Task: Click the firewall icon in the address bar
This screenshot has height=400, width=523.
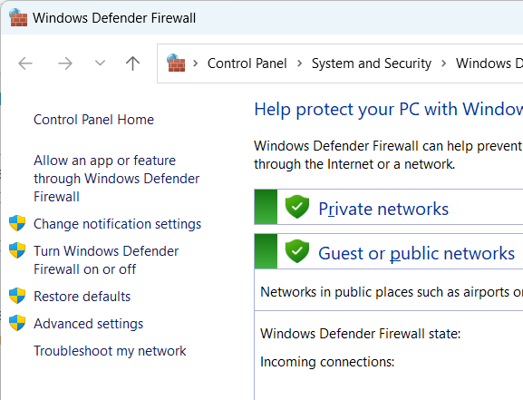Action: click(x=176, y=63)
